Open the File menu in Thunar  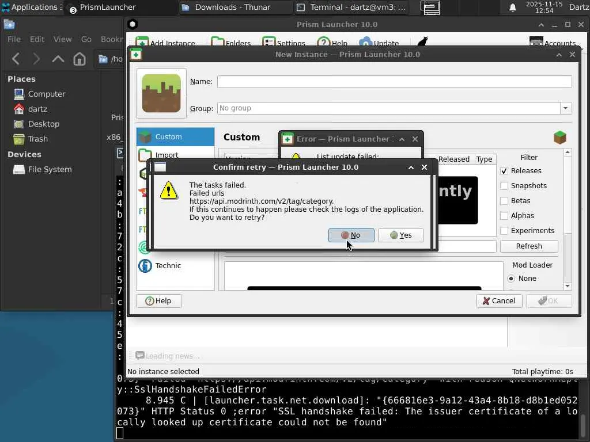click(14, 40)
